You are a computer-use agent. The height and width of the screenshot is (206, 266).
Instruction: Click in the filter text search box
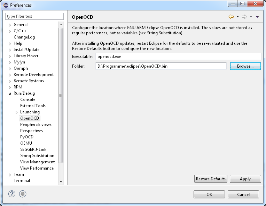(x=34, y=16)
